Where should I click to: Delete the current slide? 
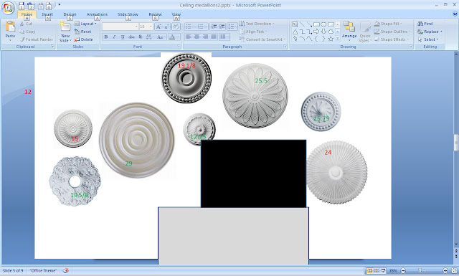pos(83,39)
